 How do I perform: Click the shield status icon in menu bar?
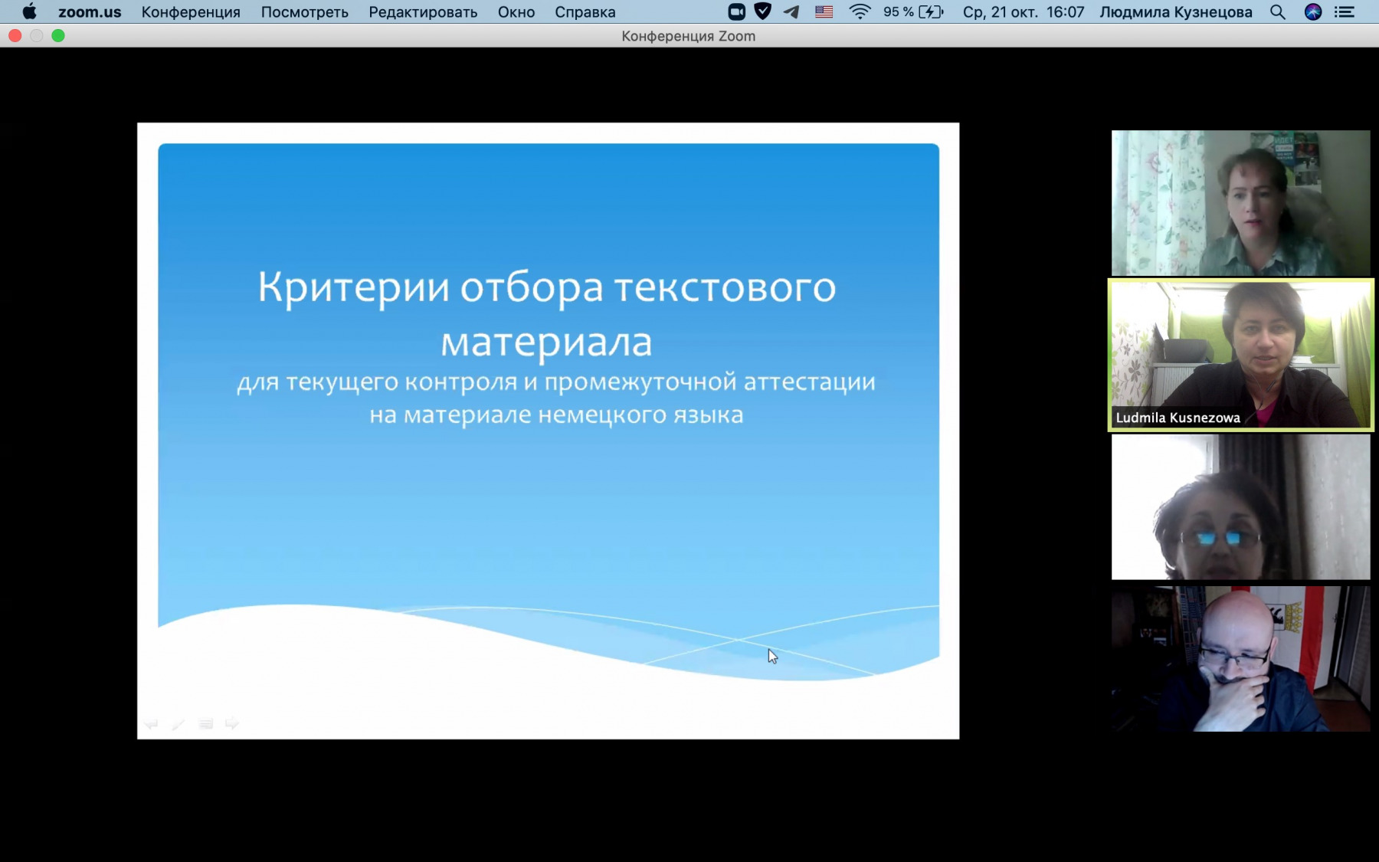pyautogui.click(x=762, y=11)
